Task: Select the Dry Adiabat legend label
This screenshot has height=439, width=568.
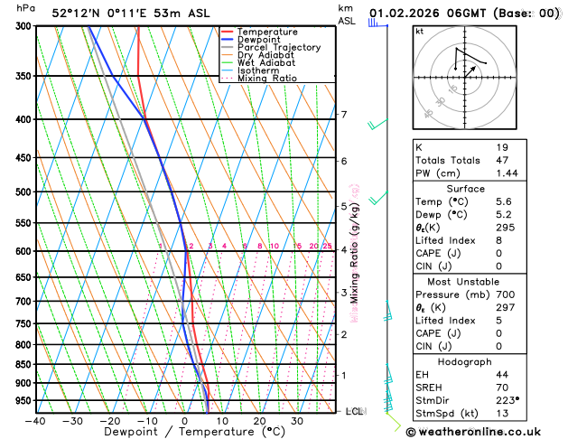Action: [265, 55]
